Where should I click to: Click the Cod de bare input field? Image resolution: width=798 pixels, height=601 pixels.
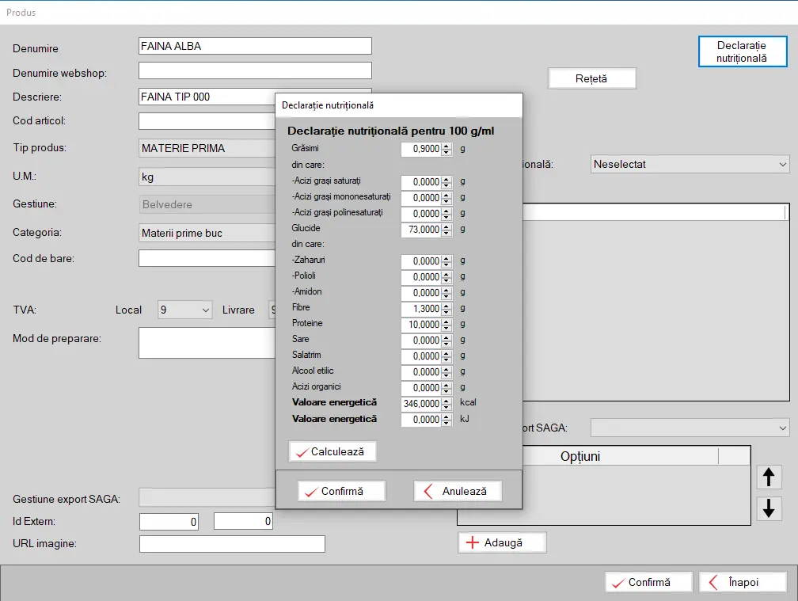[207, 258]
